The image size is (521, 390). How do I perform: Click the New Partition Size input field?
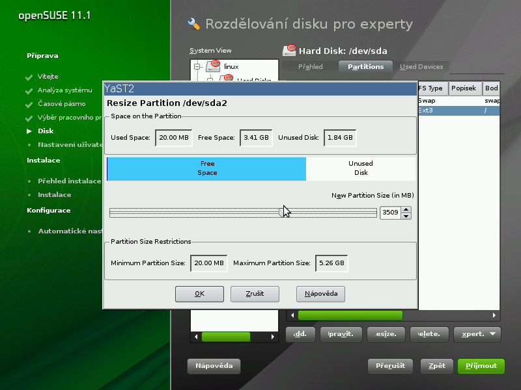tap(390, 213)
